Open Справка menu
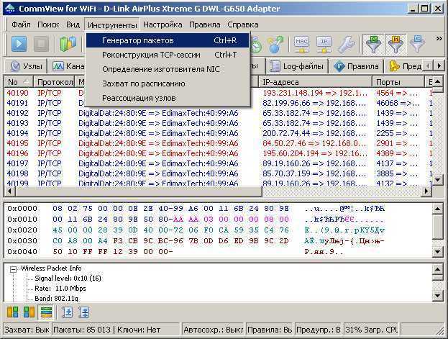Viewport: 448px width, 339px height. click(243, 24)
